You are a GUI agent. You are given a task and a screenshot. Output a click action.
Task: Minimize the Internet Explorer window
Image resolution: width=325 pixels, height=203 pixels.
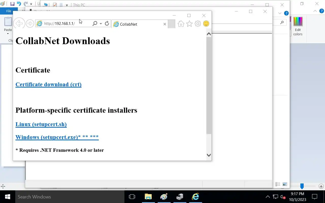tap(174, 15)
